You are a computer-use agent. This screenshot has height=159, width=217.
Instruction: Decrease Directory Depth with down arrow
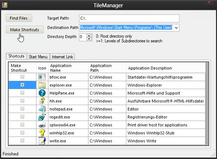coord(89,39)
